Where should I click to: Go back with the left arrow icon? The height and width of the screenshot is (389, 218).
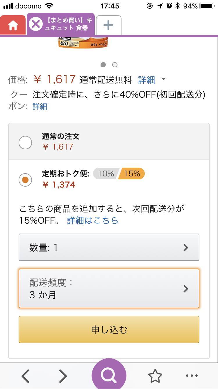[x=26, y=376]
